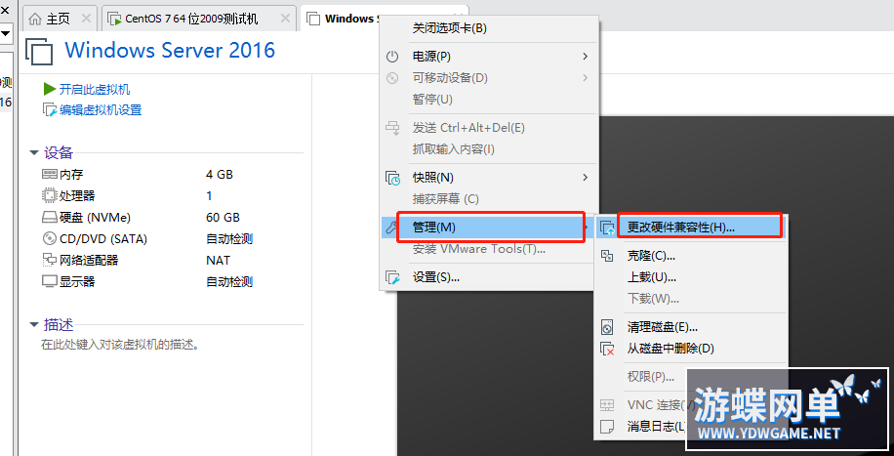Click the 硬盘 (NVMe) device row label

[x=96, y=218]
